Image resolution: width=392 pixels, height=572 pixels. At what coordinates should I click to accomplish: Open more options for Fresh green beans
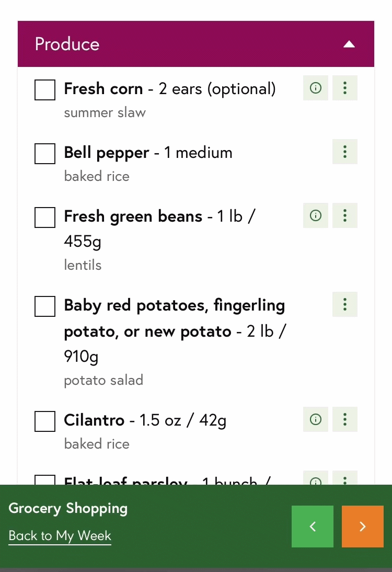[345, 215]
